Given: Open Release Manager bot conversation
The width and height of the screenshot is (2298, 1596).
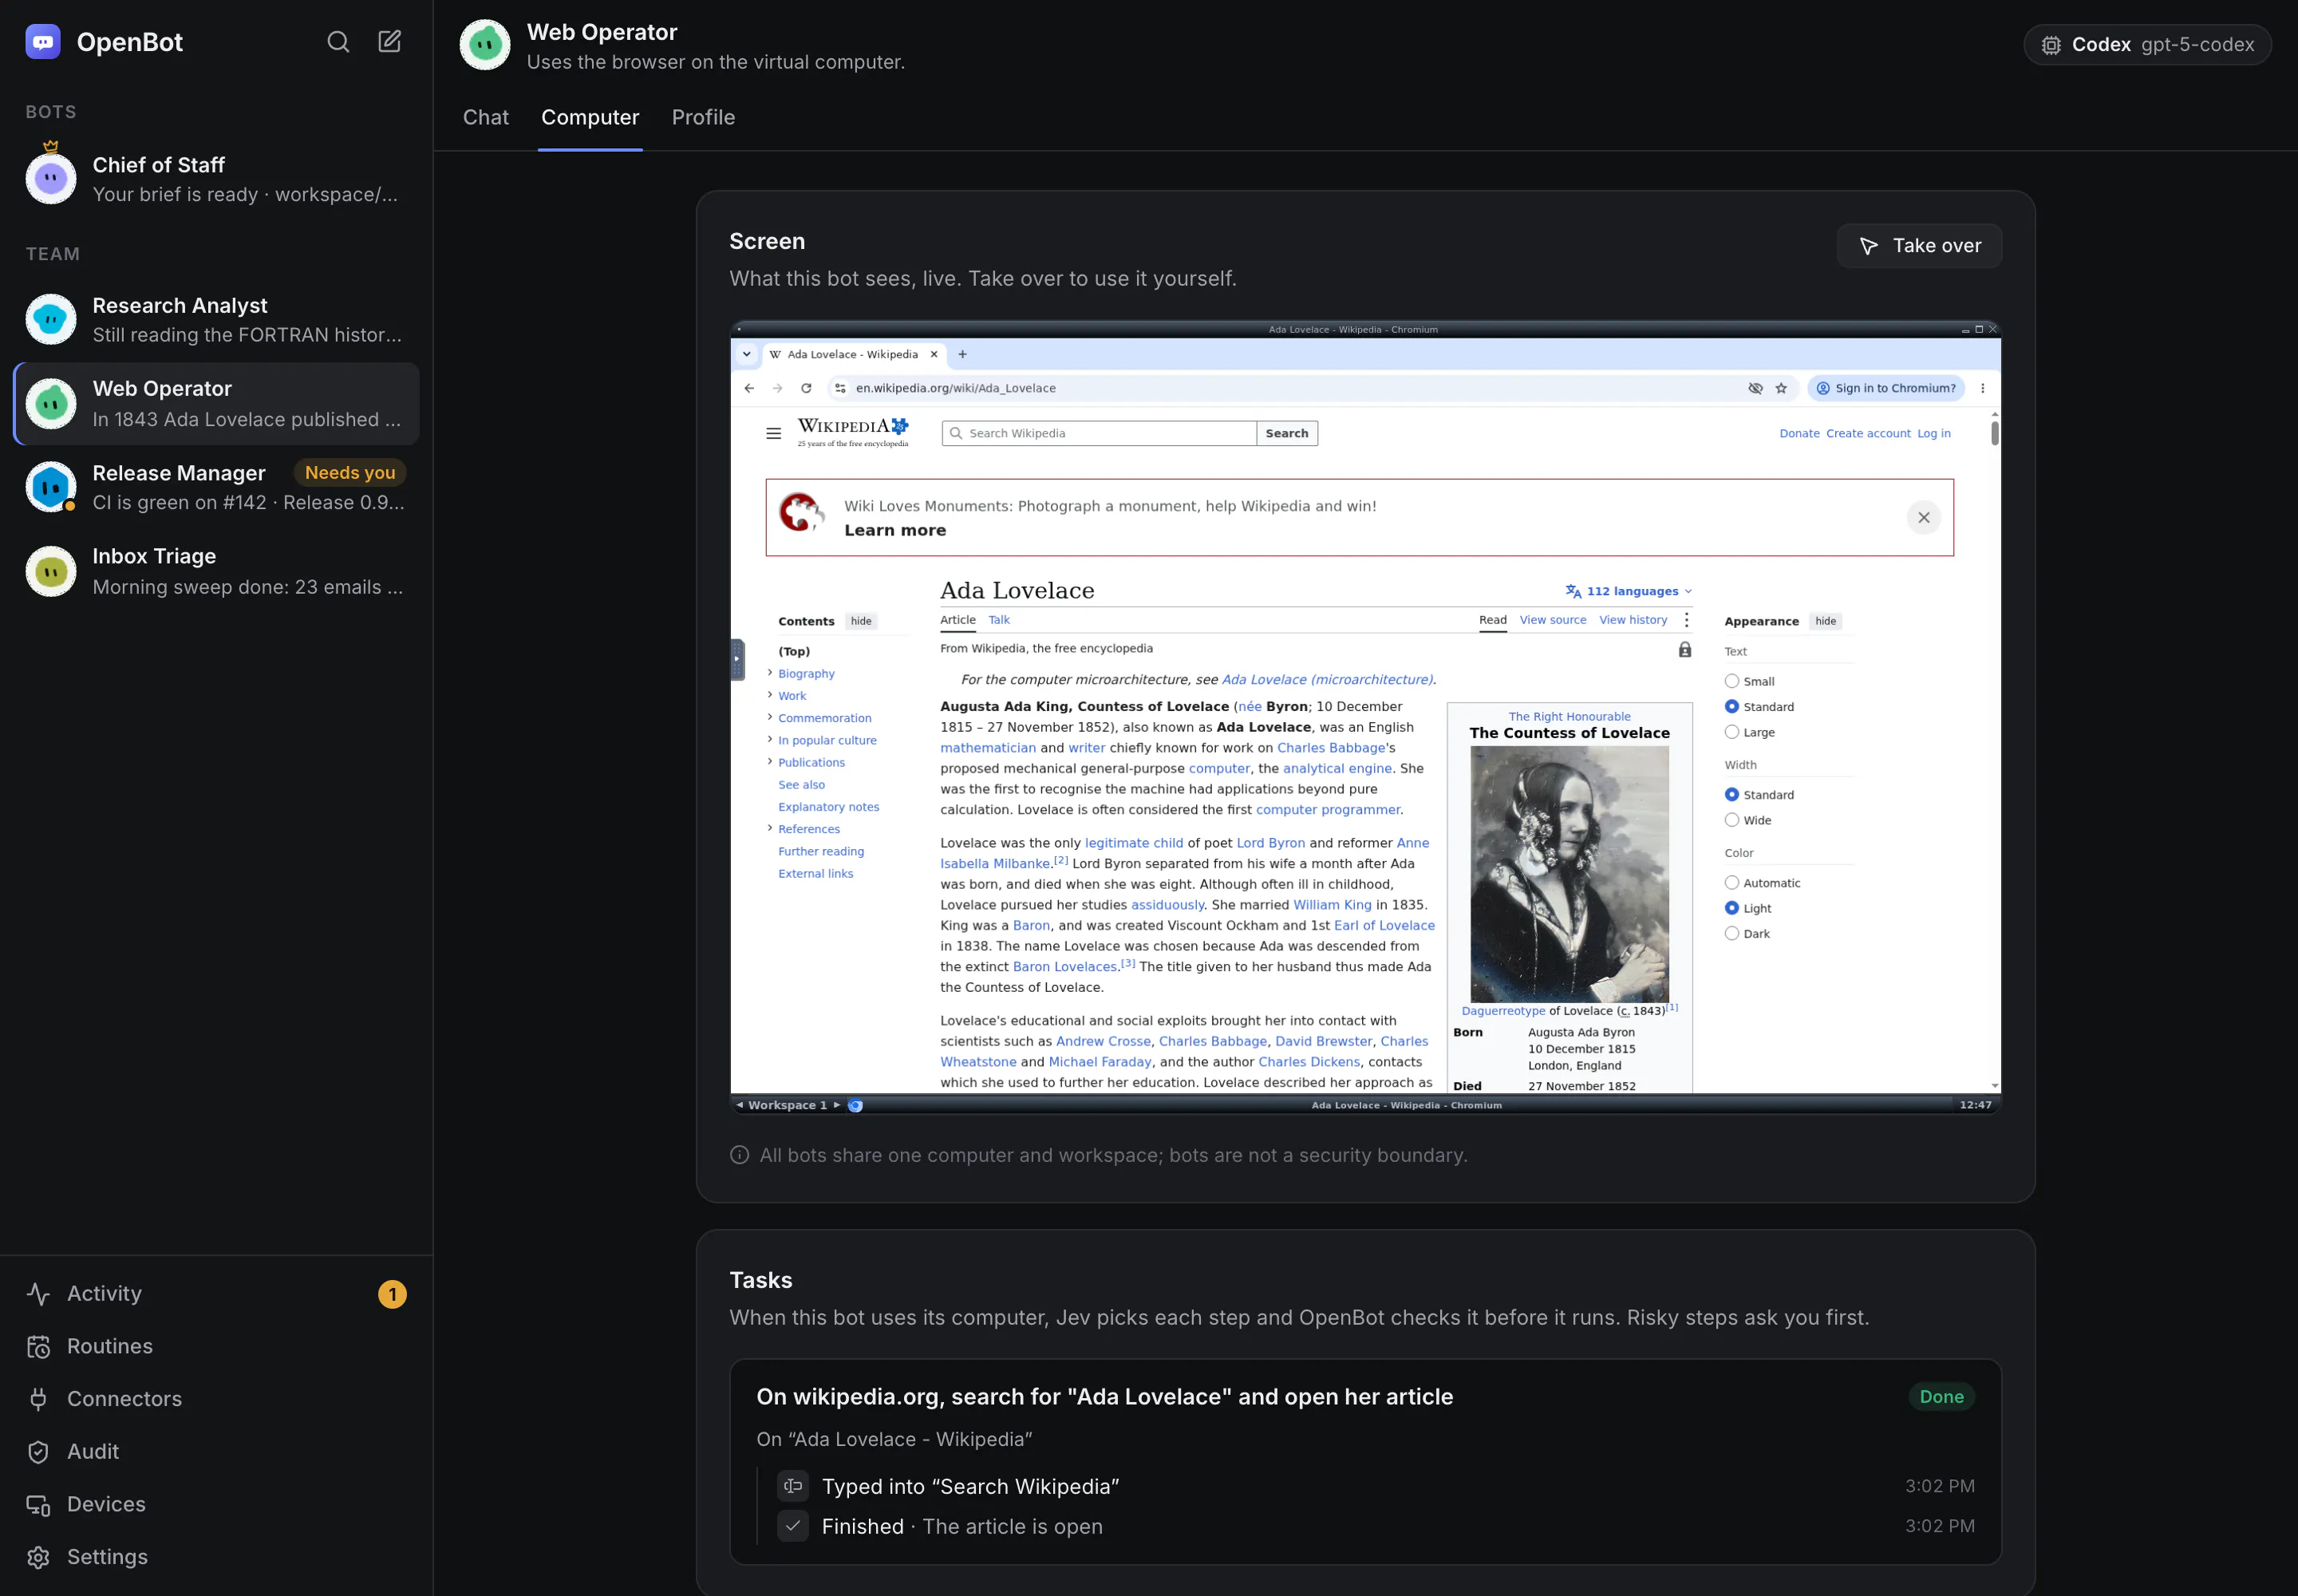Looking at the screenshot, I should click(x=216, y=487).
